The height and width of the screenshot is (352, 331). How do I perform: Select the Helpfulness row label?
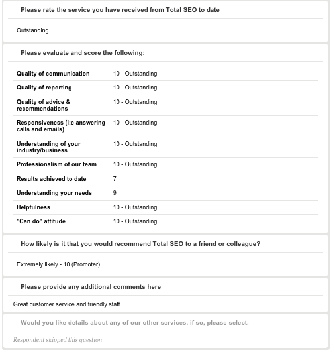tap(33, 207)
